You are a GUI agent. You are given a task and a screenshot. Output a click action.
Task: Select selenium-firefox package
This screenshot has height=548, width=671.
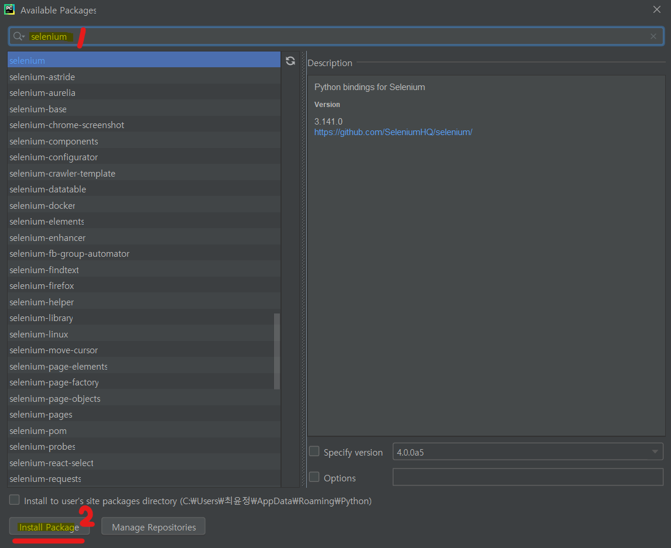(x=144, y=285)
